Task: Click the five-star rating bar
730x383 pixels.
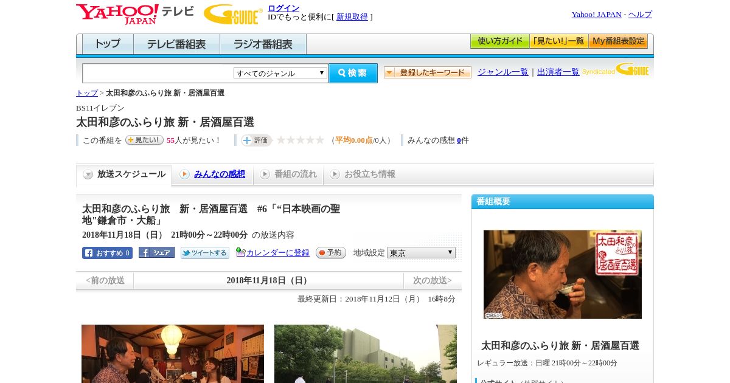Action: click(x=301, y=140)
